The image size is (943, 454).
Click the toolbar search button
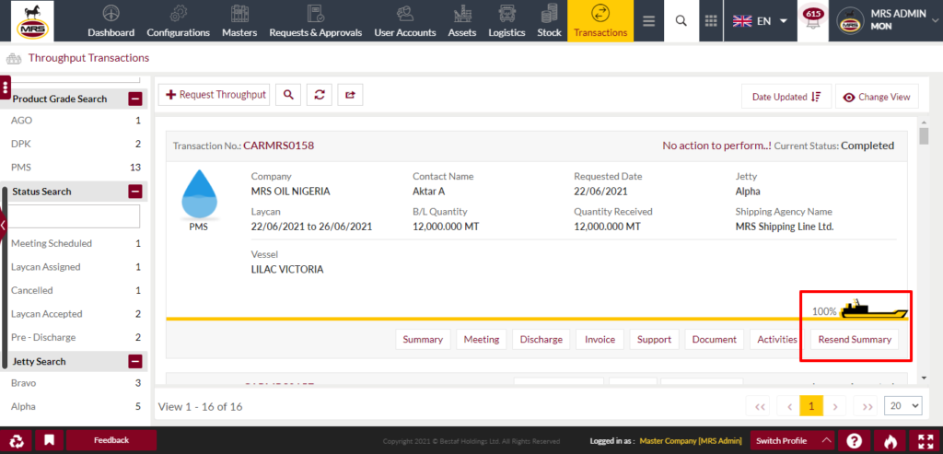(288, 95)
